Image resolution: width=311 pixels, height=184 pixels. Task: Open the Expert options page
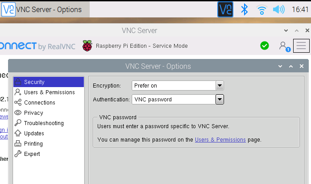[x=32, y=154]
